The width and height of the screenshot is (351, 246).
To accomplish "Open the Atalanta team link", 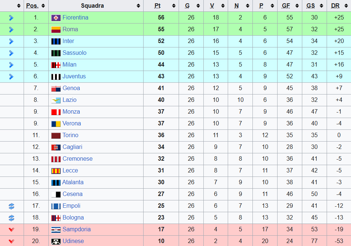I will tap(73, 182).
